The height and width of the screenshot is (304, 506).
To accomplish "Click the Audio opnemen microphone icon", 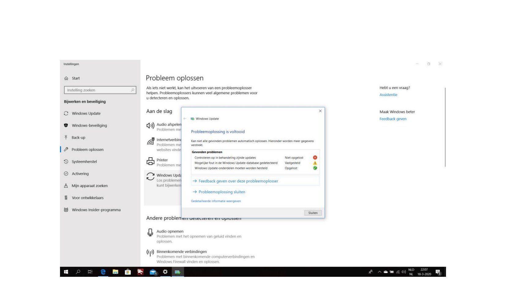I will click(150, 233).
